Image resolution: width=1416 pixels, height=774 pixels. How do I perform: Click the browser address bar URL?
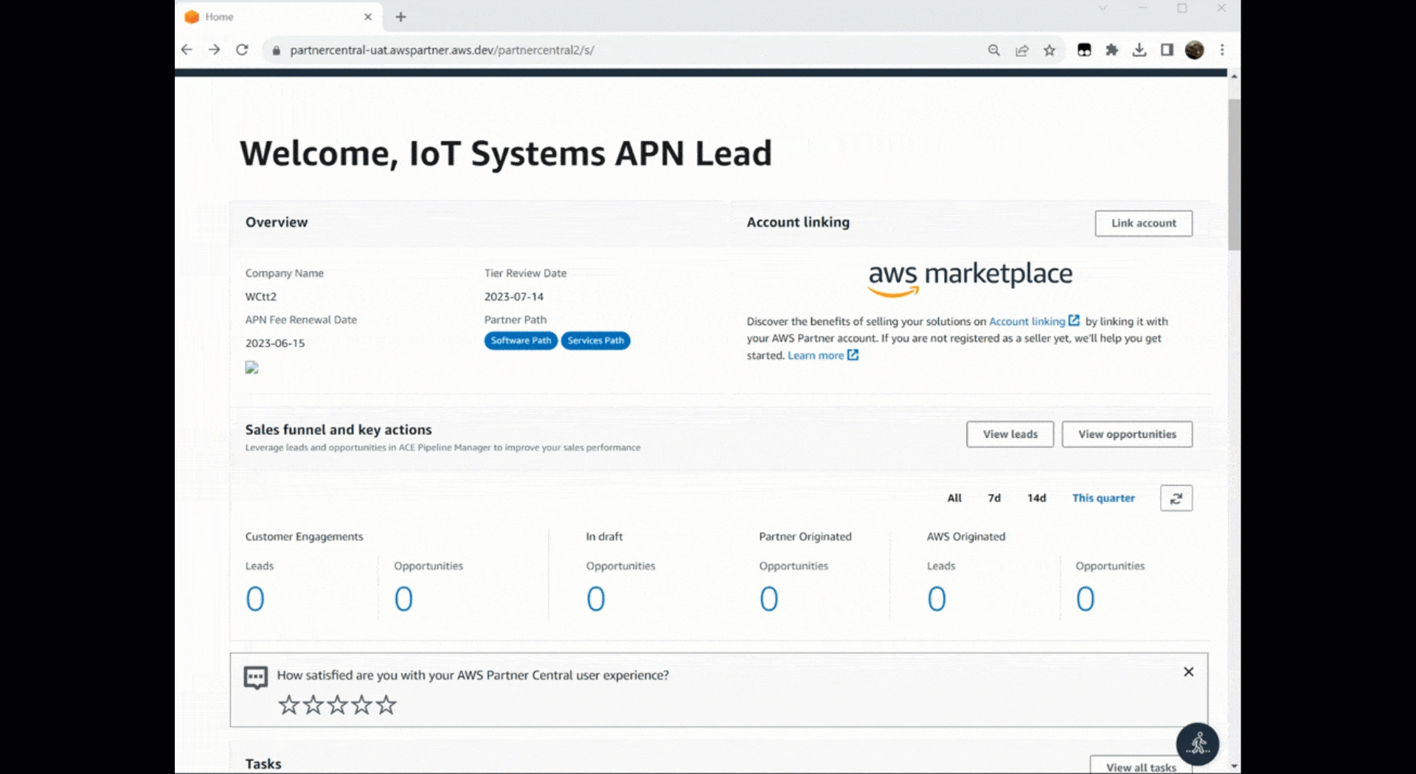pyautogui.click(x=442, y=50)
